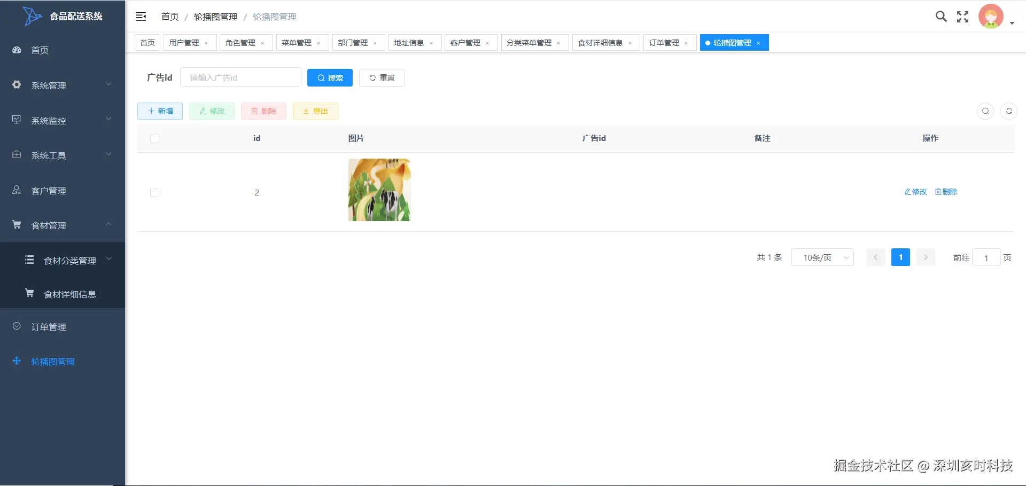Select 首页 dashboard icon in sidebar
The width and height of the screenshot is (1026, 486).
pyautogui.click(x=16, y=50)
